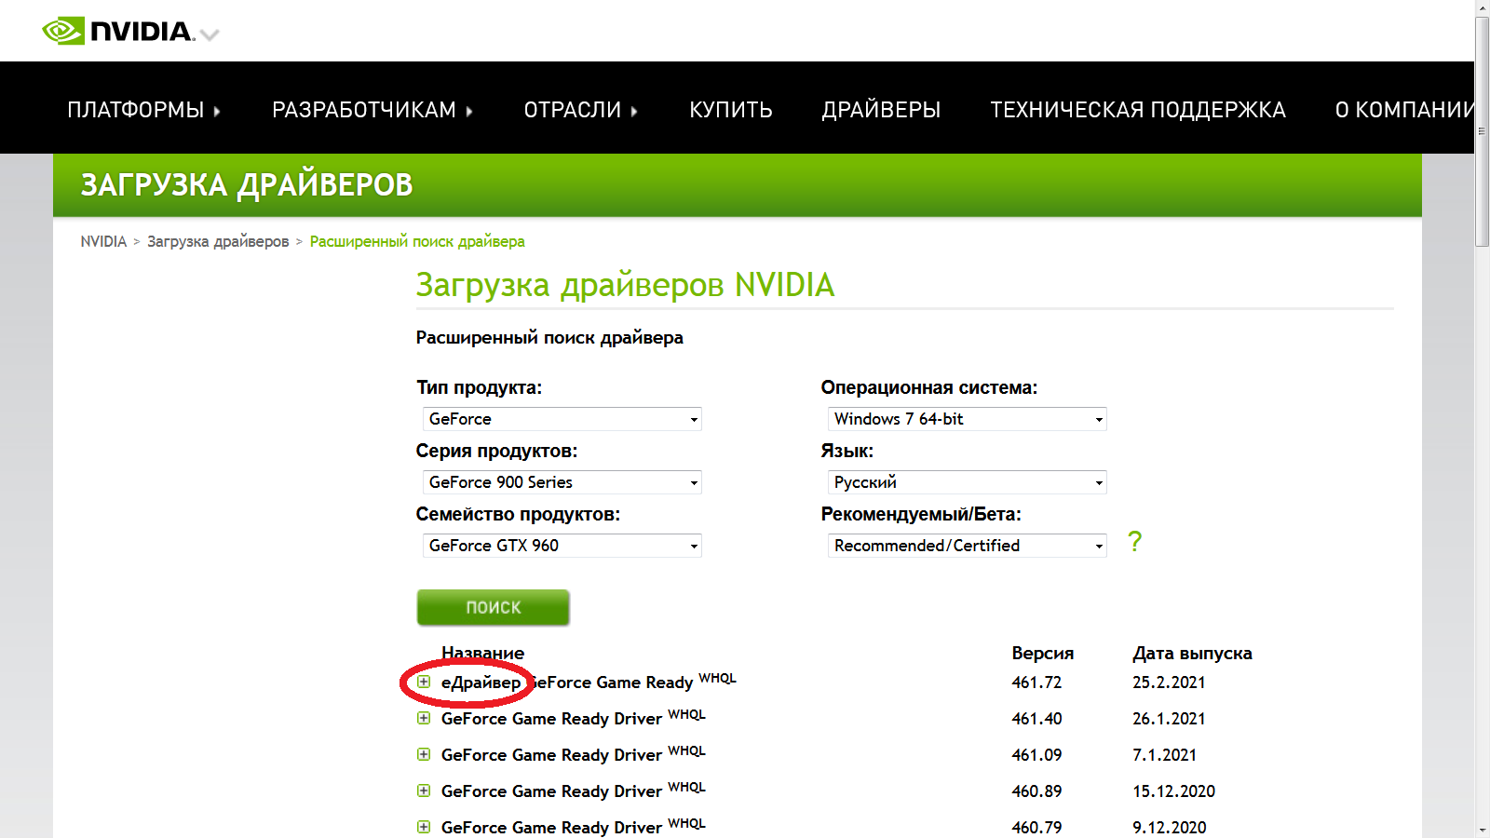
Task: Click the Загрузка драйверов breadcrumb link
Action: click(219, 241)
